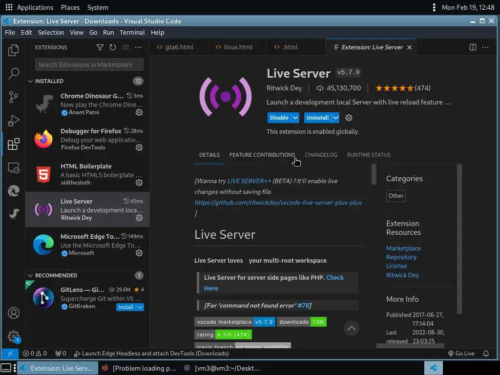
Task: Open the Manage gear in activity bar
Action: click(x=13, y=336)
